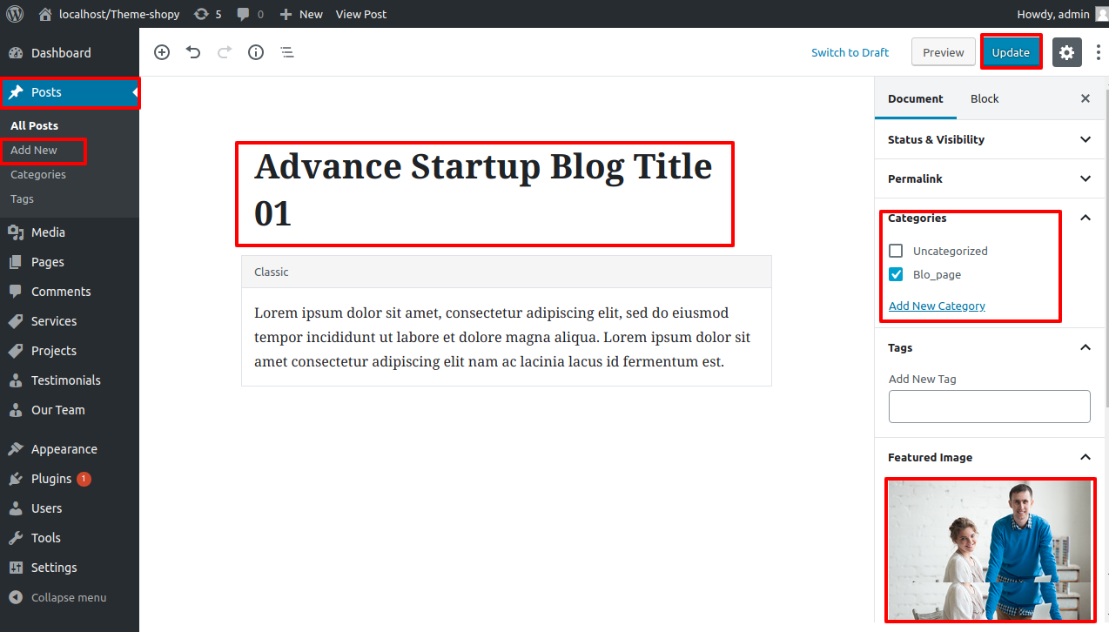Click the featured image thumbnail
1109x632 pixels.
(x=989, y=548)
